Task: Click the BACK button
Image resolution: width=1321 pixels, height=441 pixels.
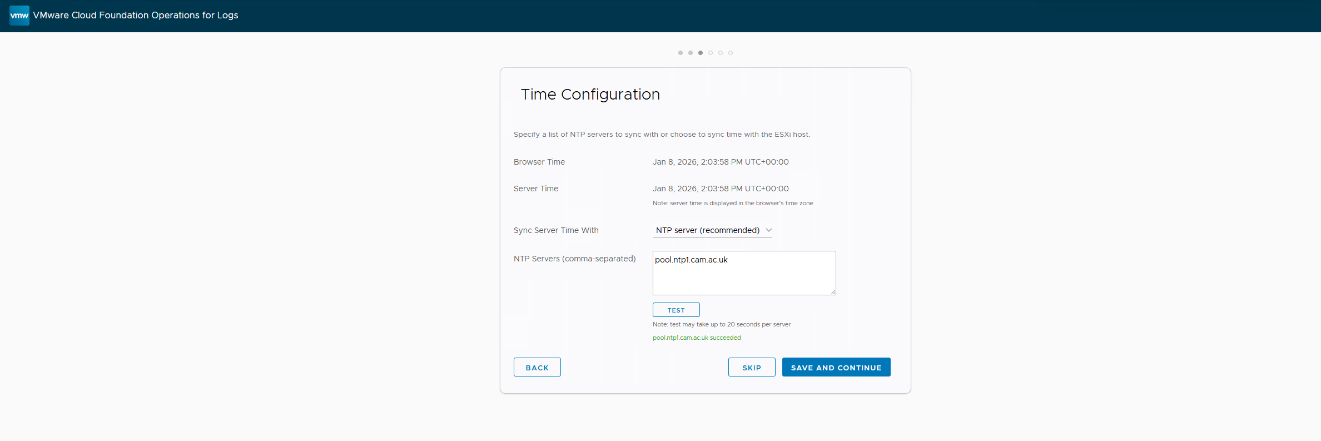Action: point(537,368)
